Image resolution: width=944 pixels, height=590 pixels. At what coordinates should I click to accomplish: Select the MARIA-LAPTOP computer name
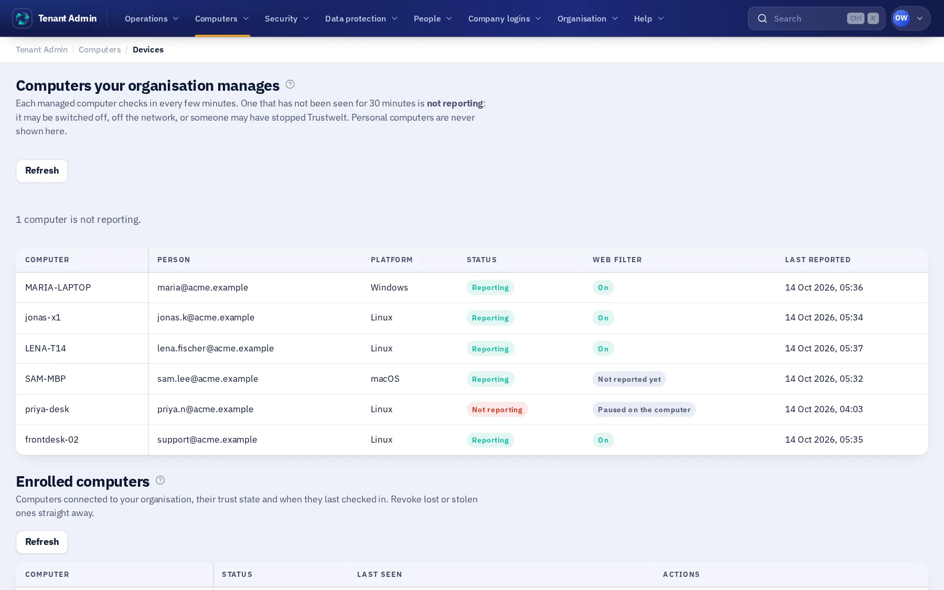58,287
